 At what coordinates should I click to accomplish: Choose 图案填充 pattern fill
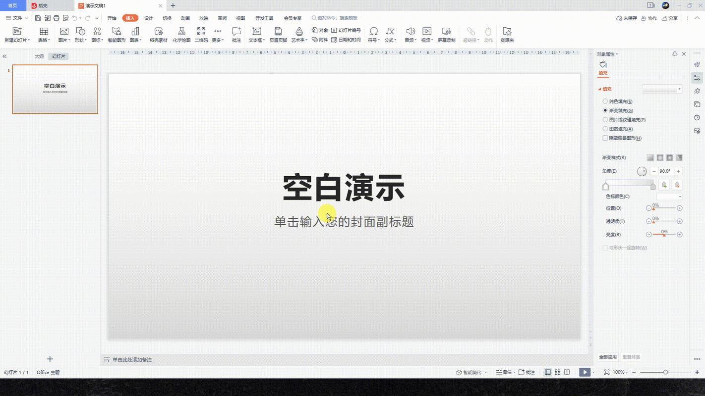click(x=605, y=129)
